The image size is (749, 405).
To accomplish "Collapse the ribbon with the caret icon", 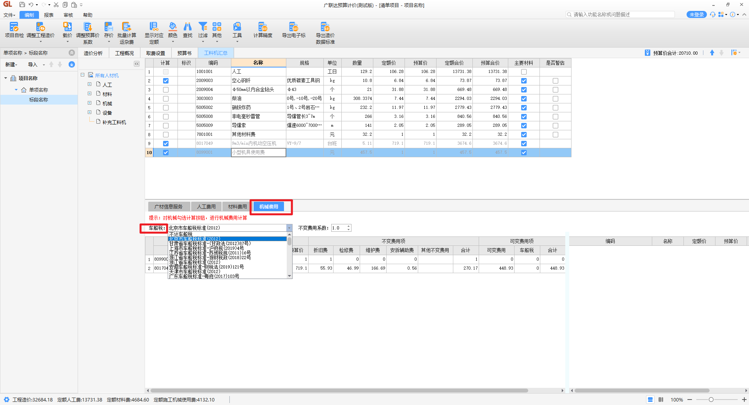I will [744, 14].
